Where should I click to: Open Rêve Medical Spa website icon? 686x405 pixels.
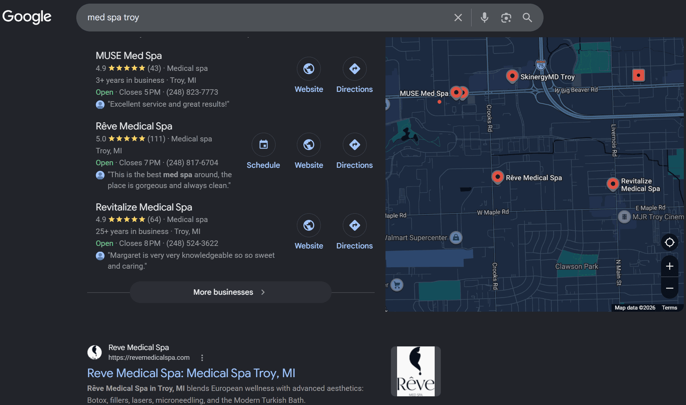point(309,145)
